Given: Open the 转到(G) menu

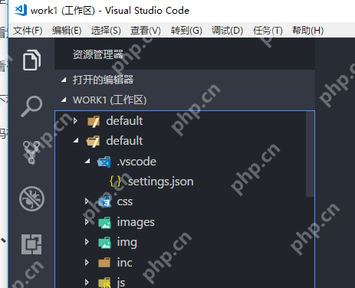Looking at the screenshot, I should point(186,31).
